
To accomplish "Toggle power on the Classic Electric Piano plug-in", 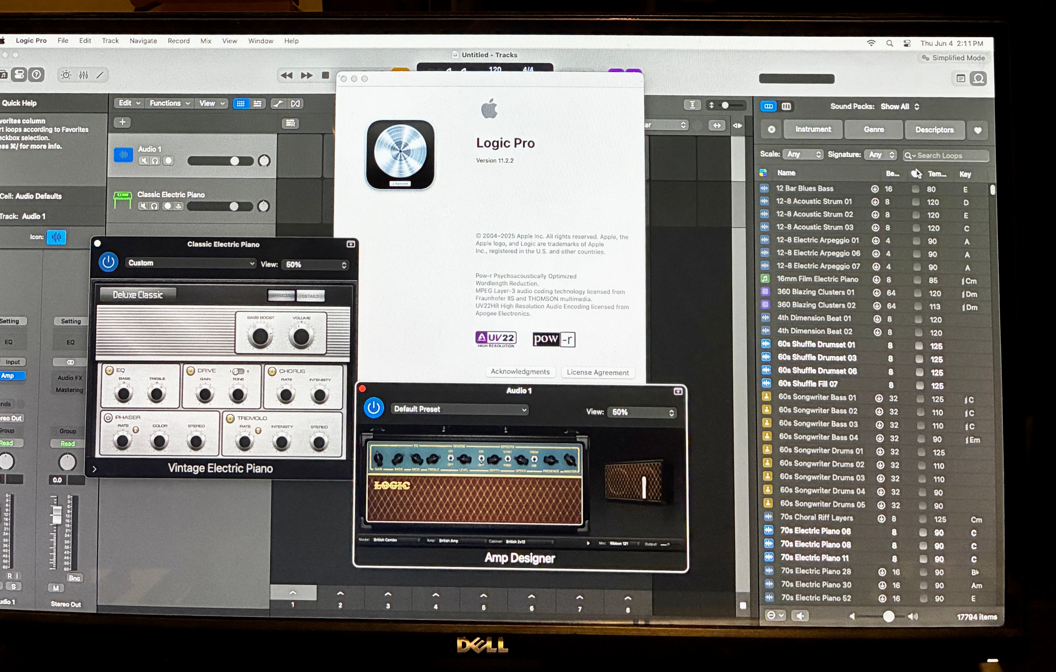I will 108,262.
